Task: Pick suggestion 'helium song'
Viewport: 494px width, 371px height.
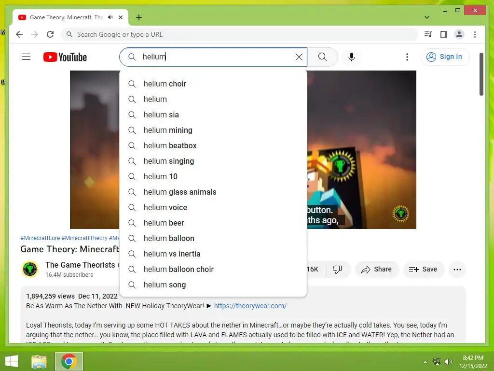Action: [x=213, y=285]
